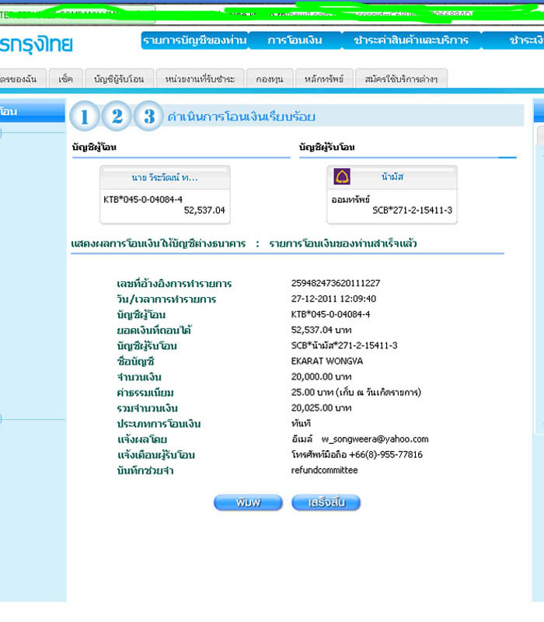This screenshot has width=544, height=622.
Task: Click reference number 259482473620111227
Action: [x=336, y=283]
